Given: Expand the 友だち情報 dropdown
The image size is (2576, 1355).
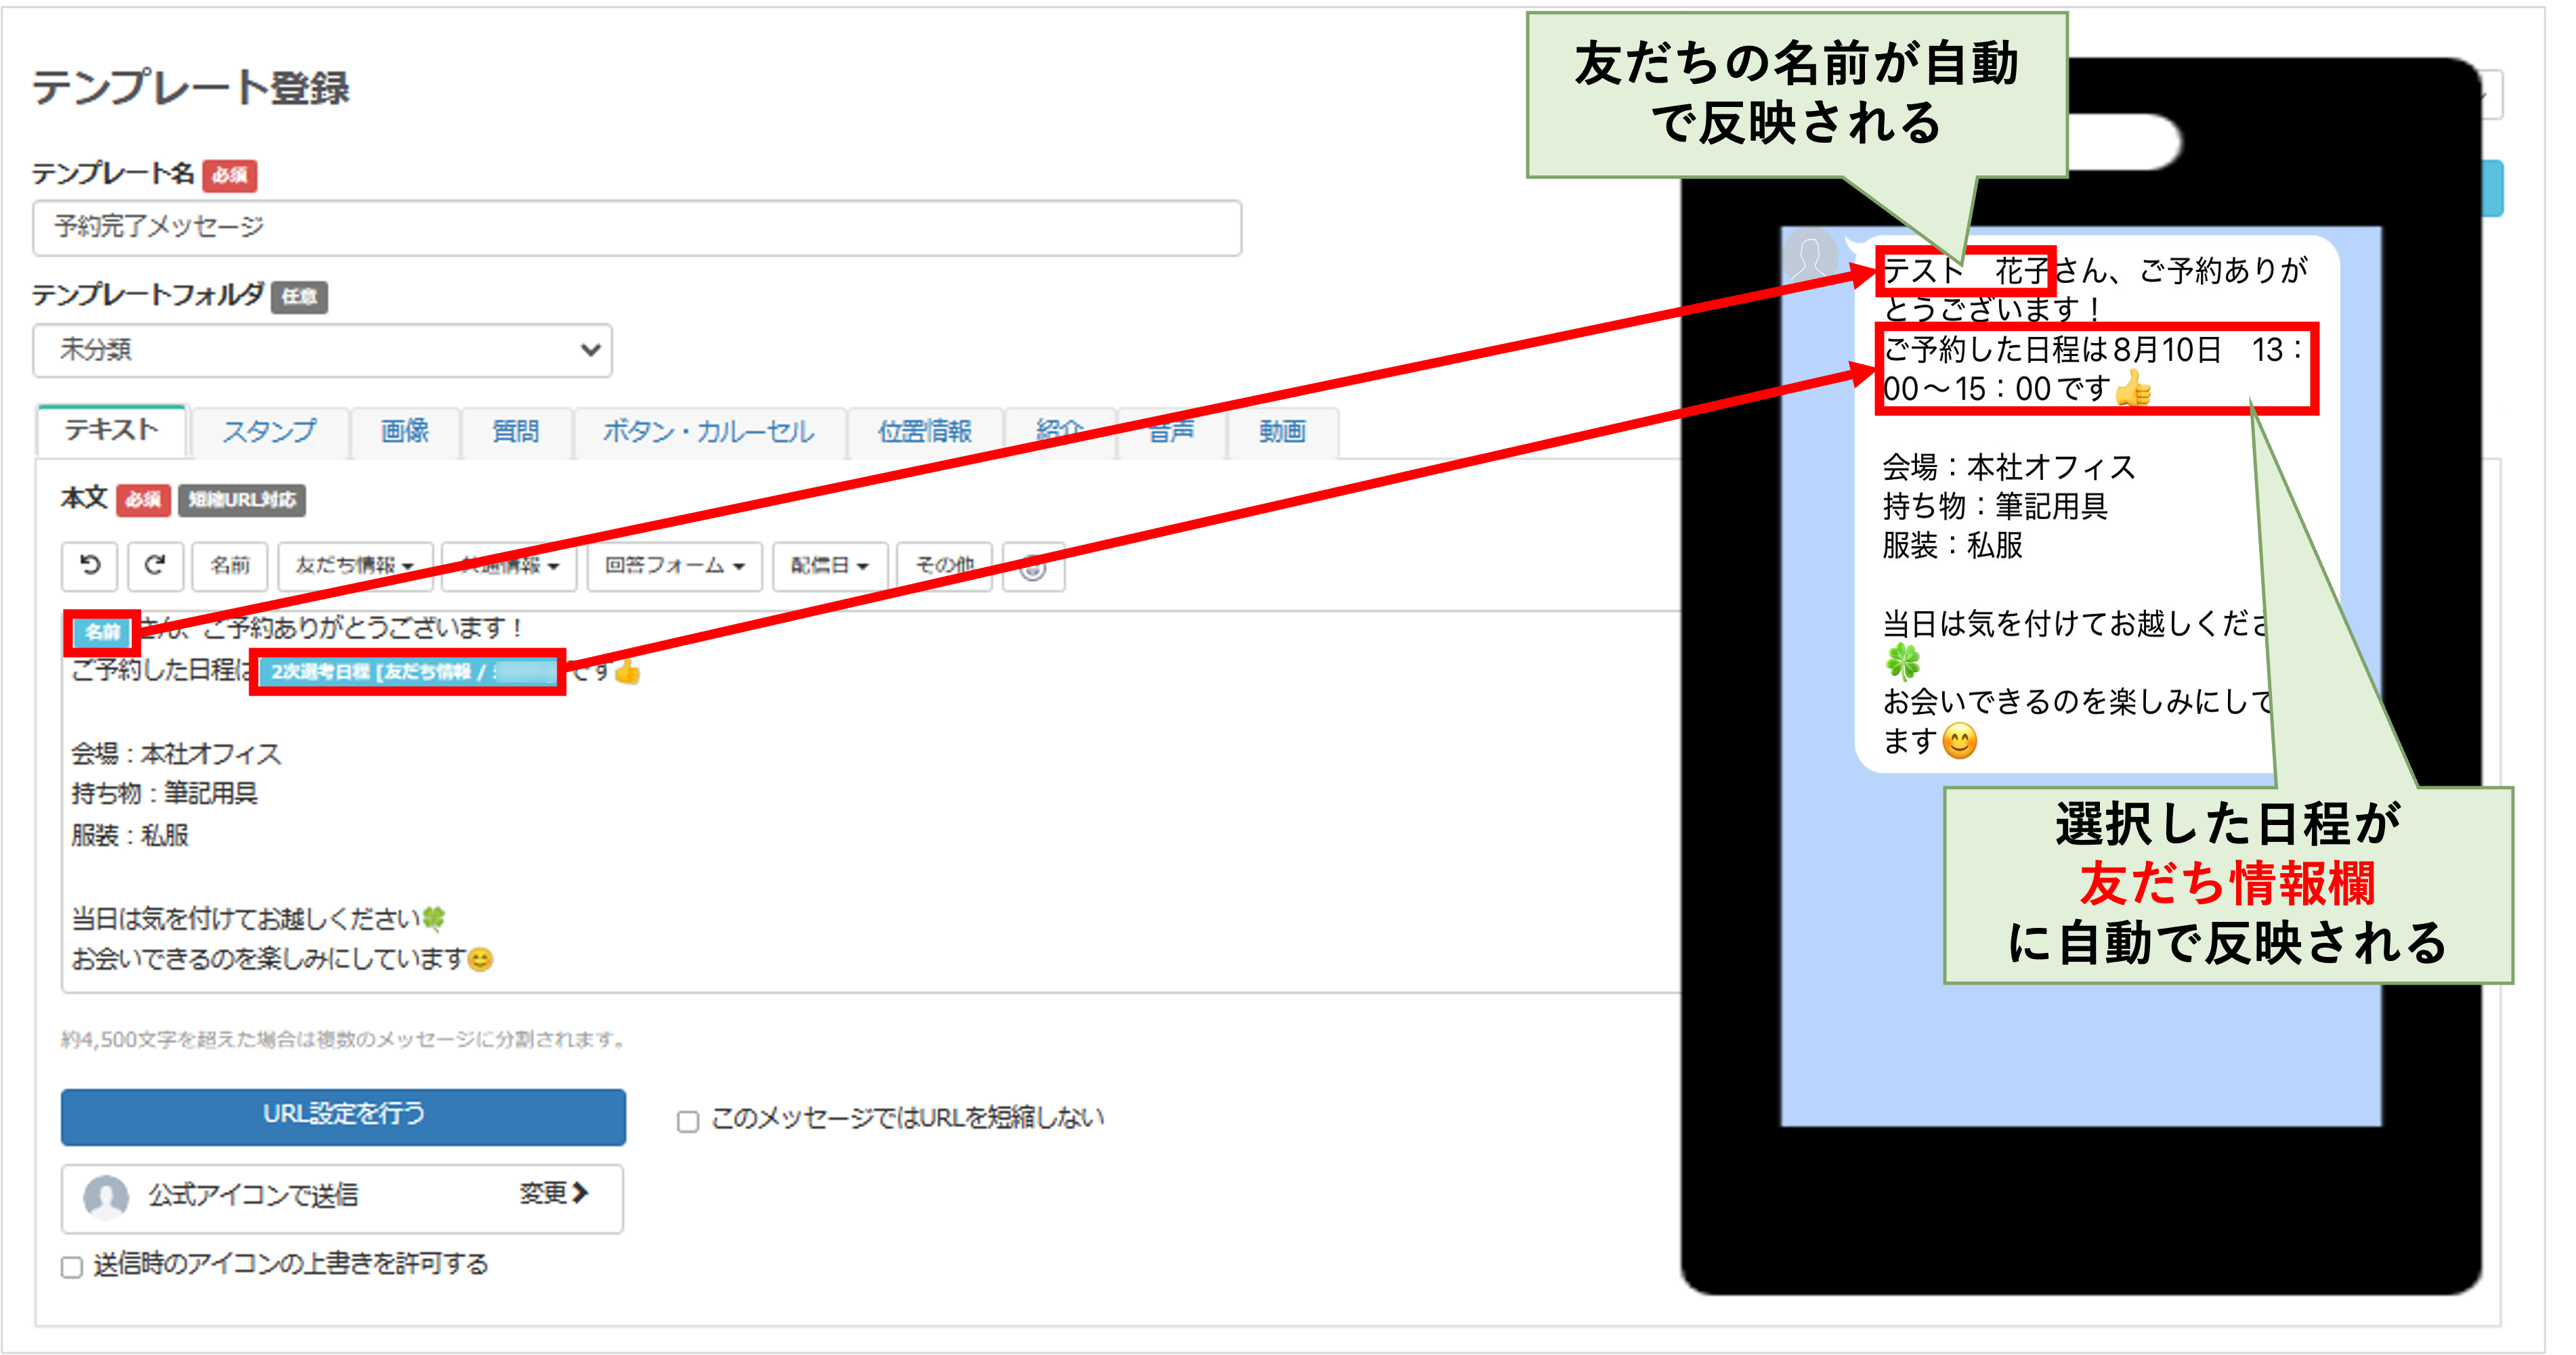Looking at the screenshot, I should [x=354, y=566].
